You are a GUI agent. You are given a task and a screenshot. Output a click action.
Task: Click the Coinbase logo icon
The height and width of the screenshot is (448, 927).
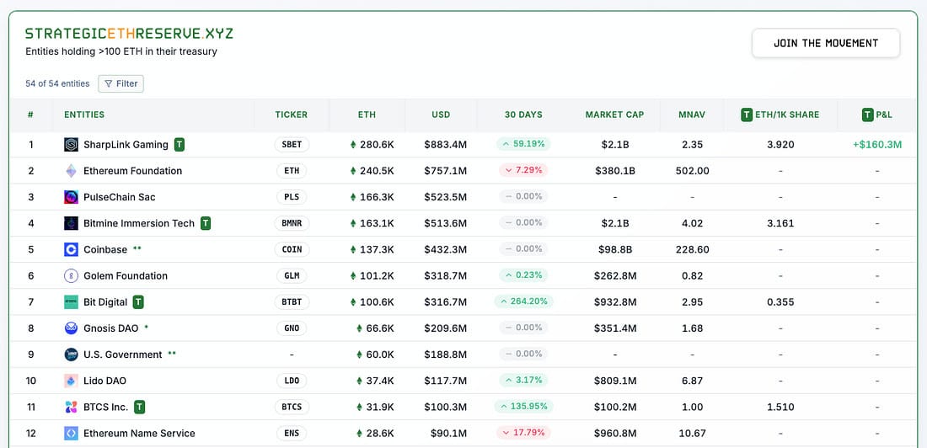tap(71, 249)
